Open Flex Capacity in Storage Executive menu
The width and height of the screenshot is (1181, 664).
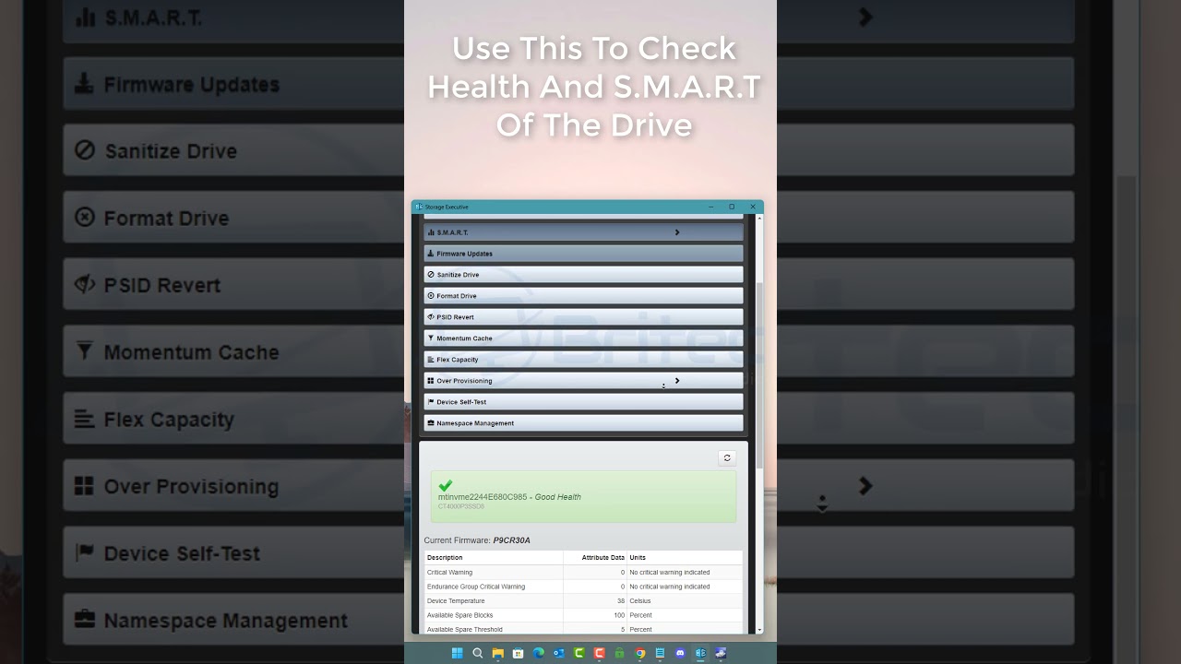583,360
